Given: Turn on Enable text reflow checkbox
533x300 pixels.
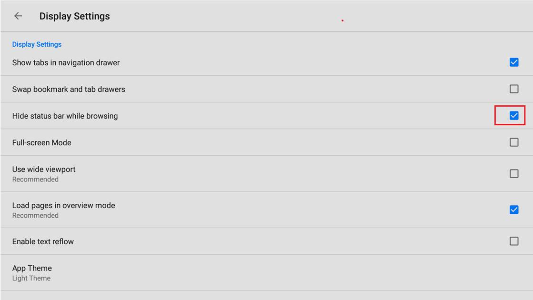Looking at the screenshot, I should click(x=513, y=241).
